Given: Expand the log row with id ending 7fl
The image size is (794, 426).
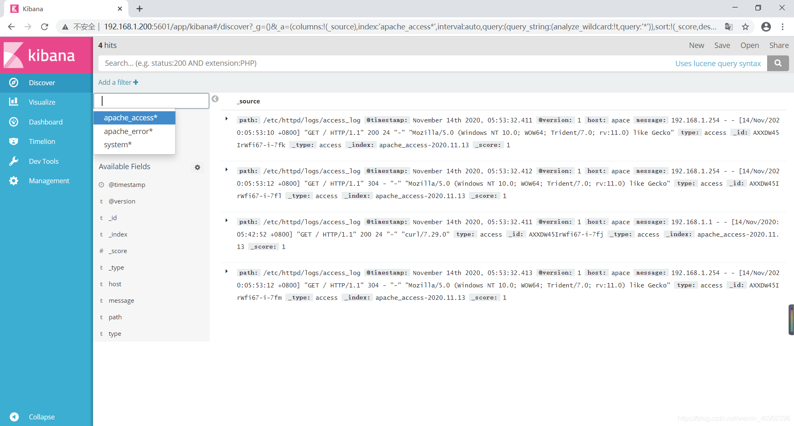Looking at the screenshot, I should (x=227, y=170).
